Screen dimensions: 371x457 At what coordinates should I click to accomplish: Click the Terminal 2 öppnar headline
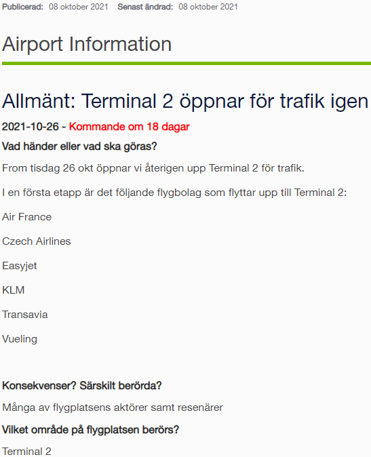tap(185, 102)
